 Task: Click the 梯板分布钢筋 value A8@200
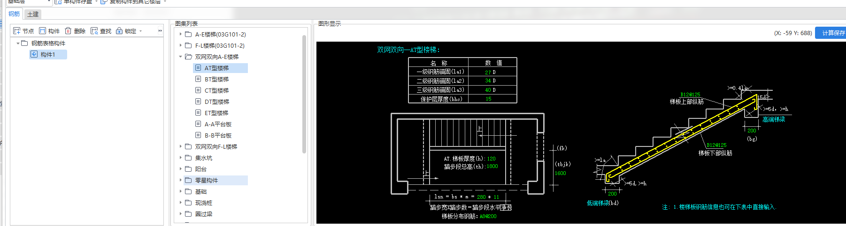pos(488,216)
